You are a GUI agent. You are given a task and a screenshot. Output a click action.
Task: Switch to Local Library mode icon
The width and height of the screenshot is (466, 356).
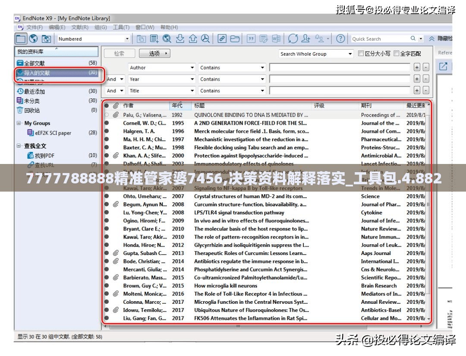coord(21,39)
